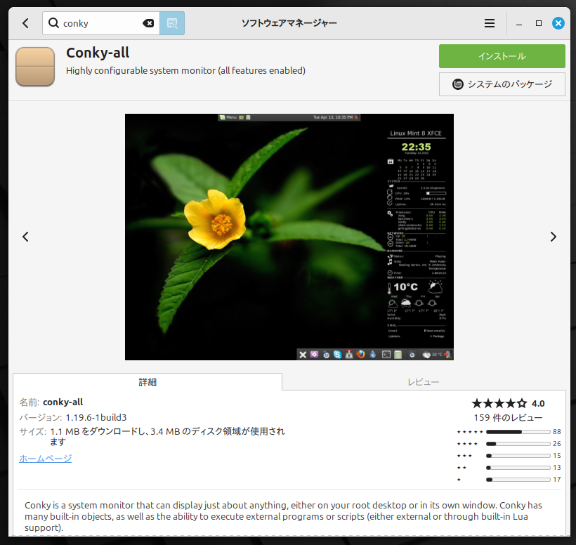Viewport: 576px width, 545px height.
Task: Maximize the software manager window
Action: [539, 23]
